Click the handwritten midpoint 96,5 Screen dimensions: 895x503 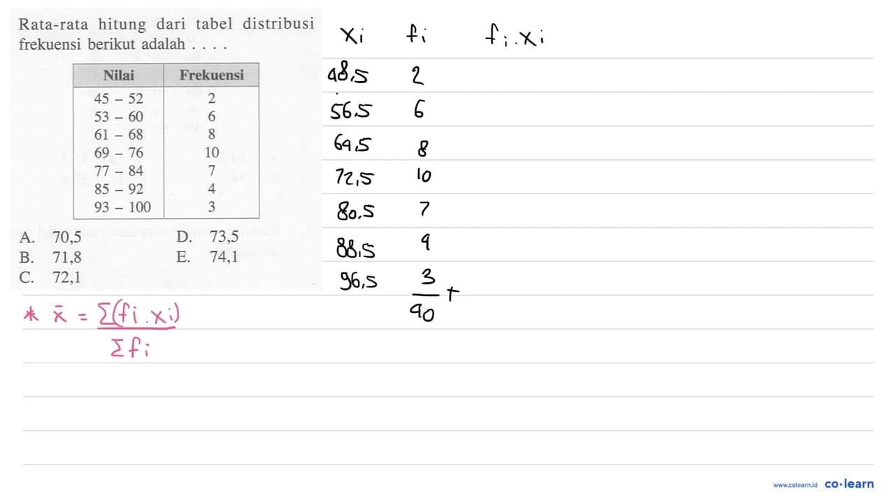(x=359, y=281)
